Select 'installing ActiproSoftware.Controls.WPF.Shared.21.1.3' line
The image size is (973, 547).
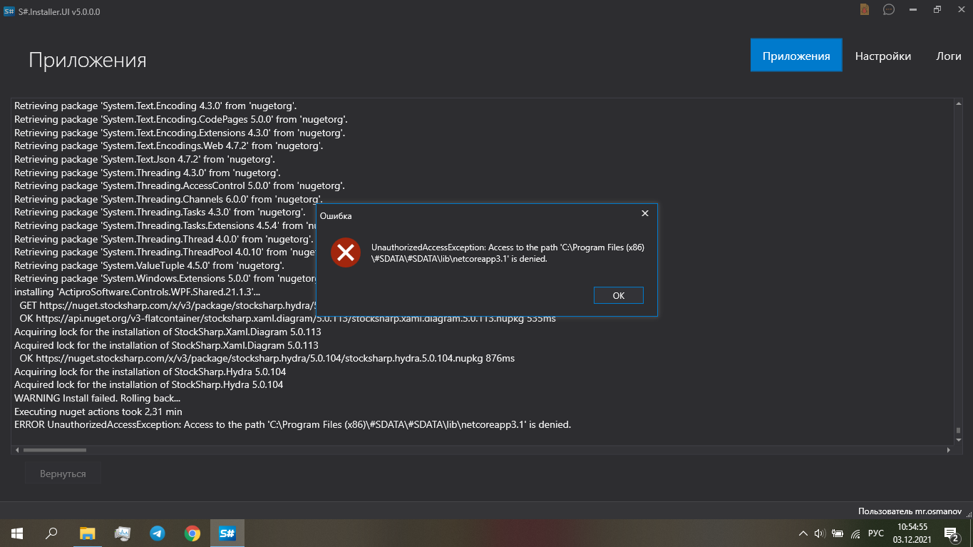click(138, 292)
